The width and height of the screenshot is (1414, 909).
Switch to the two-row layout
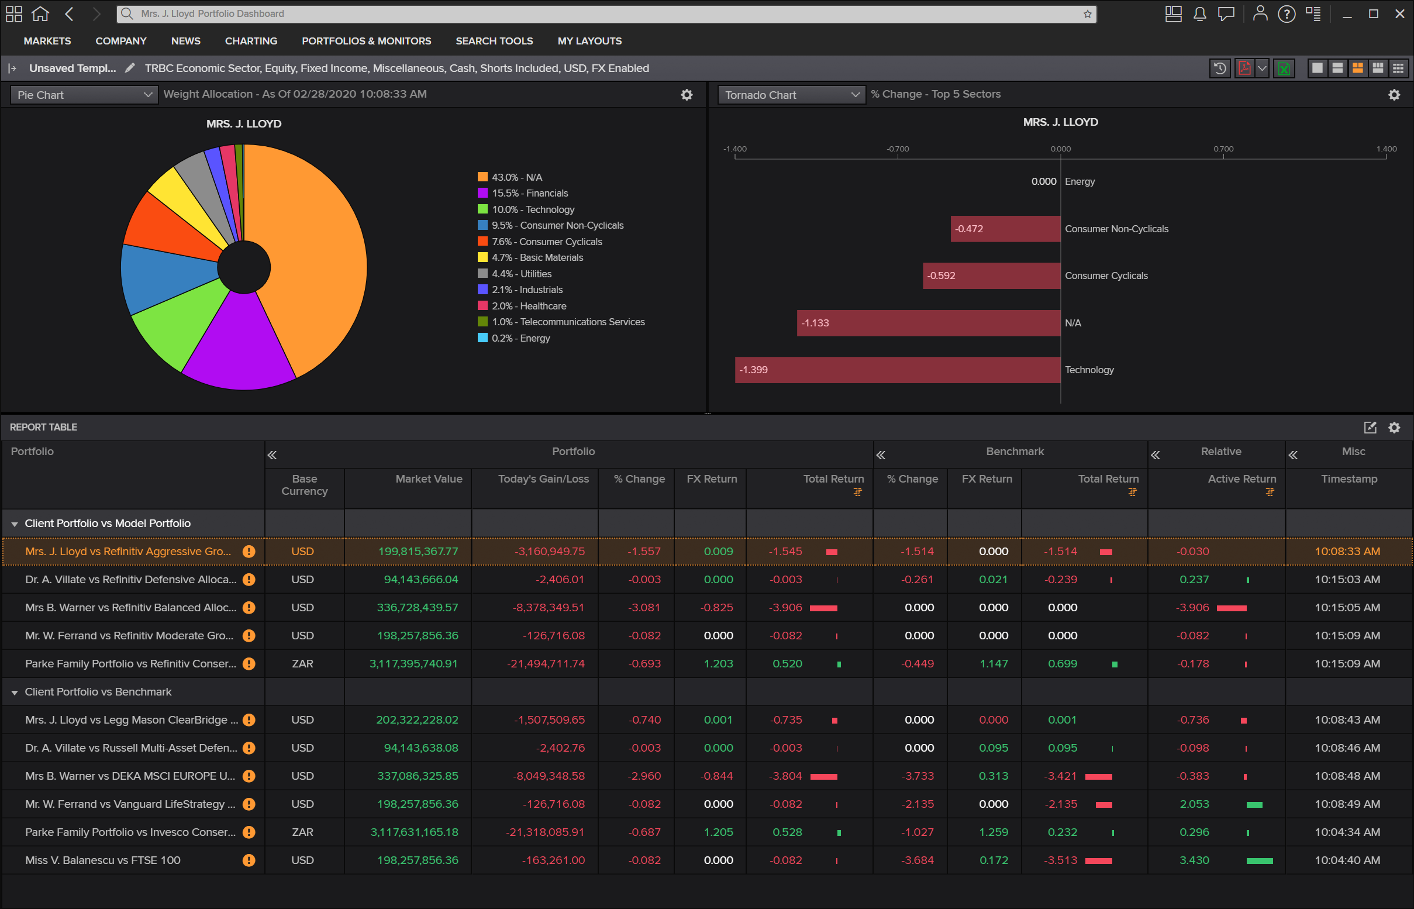pyautogui.click(x=1337, y=68)
